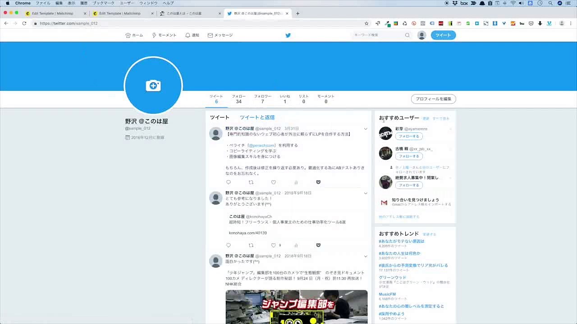This screenshot has height=324, width=577.
Task: Open the いいね 1 likes count
Action: 284,99
